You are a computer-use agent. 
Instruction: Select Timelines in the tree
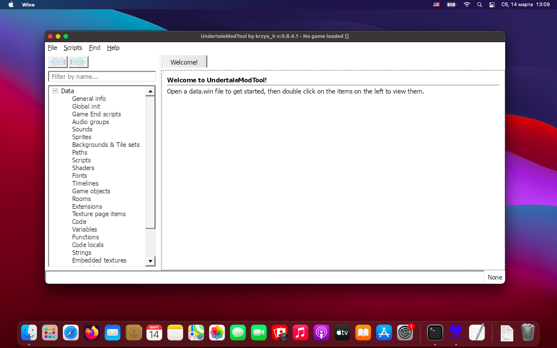[x=85, y=183]
